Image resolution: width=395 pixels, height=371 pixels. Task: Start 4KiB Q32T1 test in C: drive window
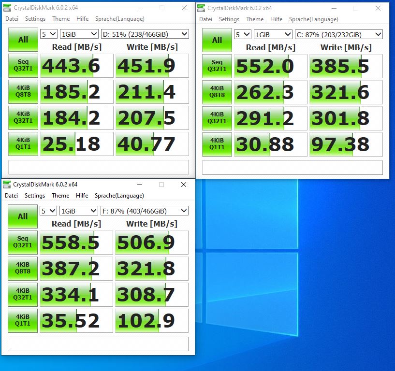coord(217,118)
